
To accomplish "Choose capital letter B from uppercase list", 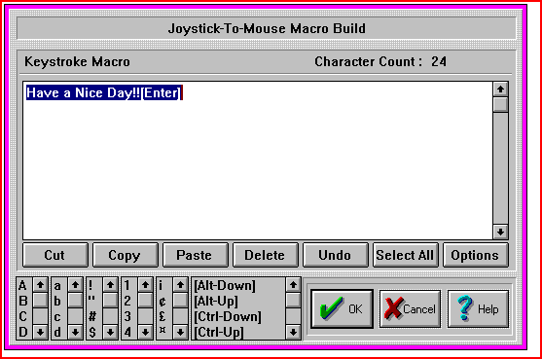I will click(x=23, y=301).
